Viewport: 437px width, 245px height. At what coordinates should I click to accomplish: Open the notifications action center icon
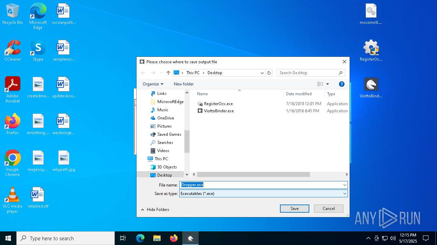point(426,238)
